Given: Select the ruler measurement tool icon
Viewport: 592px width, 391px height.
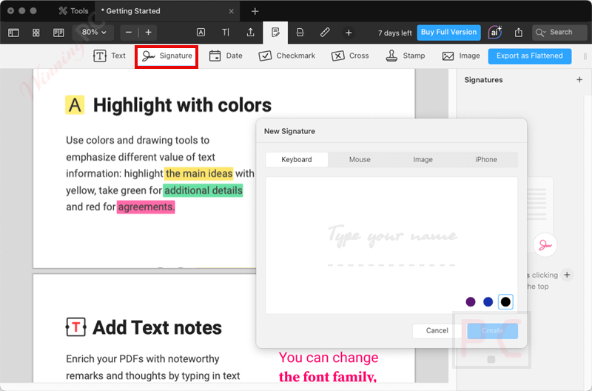Looking at the screenshot, I should [325, 33].
